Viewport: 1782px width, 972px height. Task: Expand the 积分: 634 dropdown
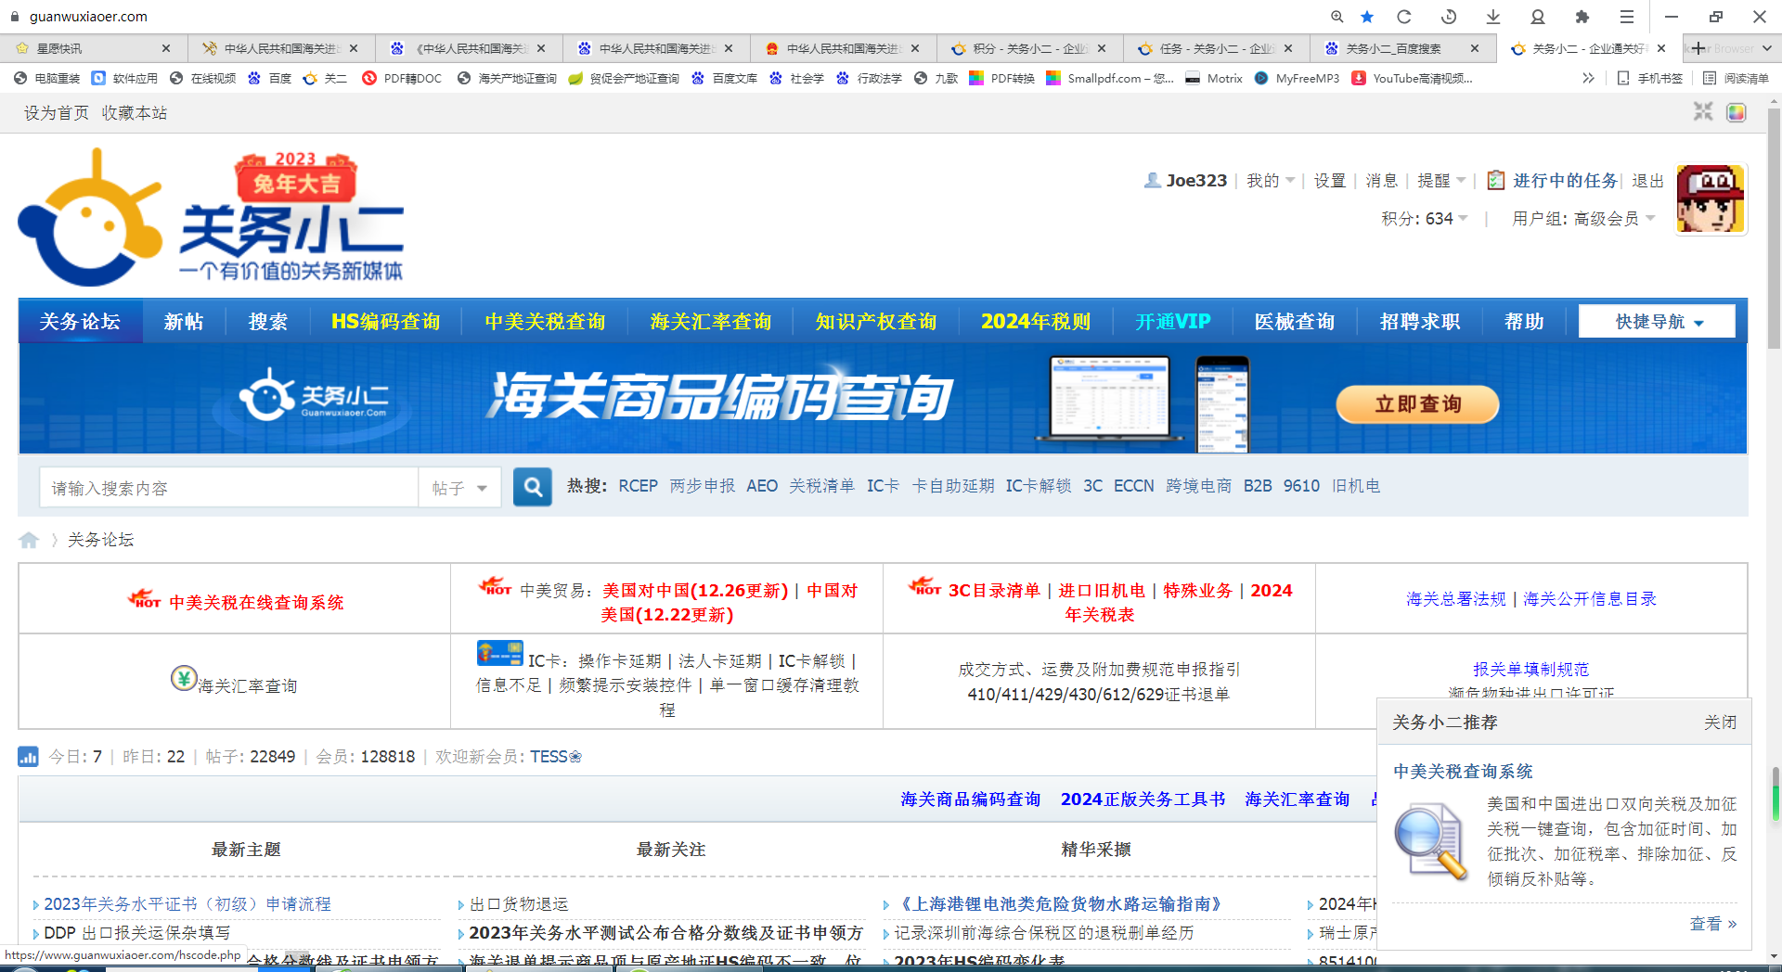[x=1425, y=218]
